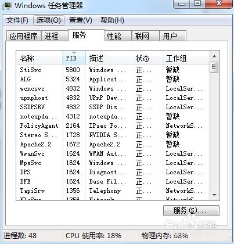Image resolution: width=234 pixels, height=244 pixels.
Task: Click the 服务(S)... button
Action: [191, 211]
